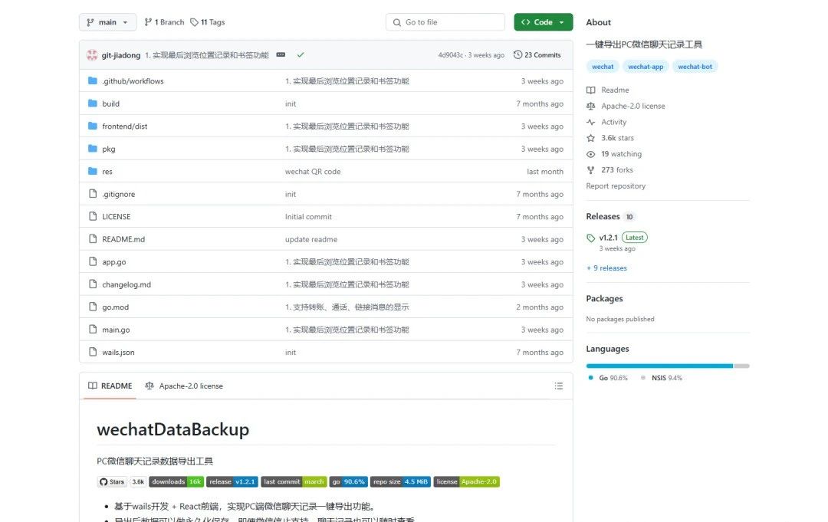Click the last commit march badge
This screenshot has width=828, height=522.
click(294, 482)
